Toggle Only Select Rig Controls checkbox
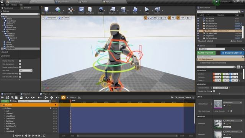Viewport: 245px width, 138px height. [20, 77]
